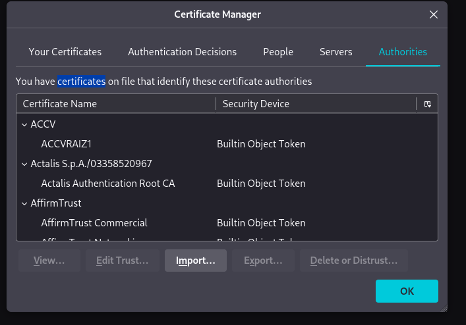
Task: Select the Actalis Authentication Root CA row
Action: pos(227,184)
